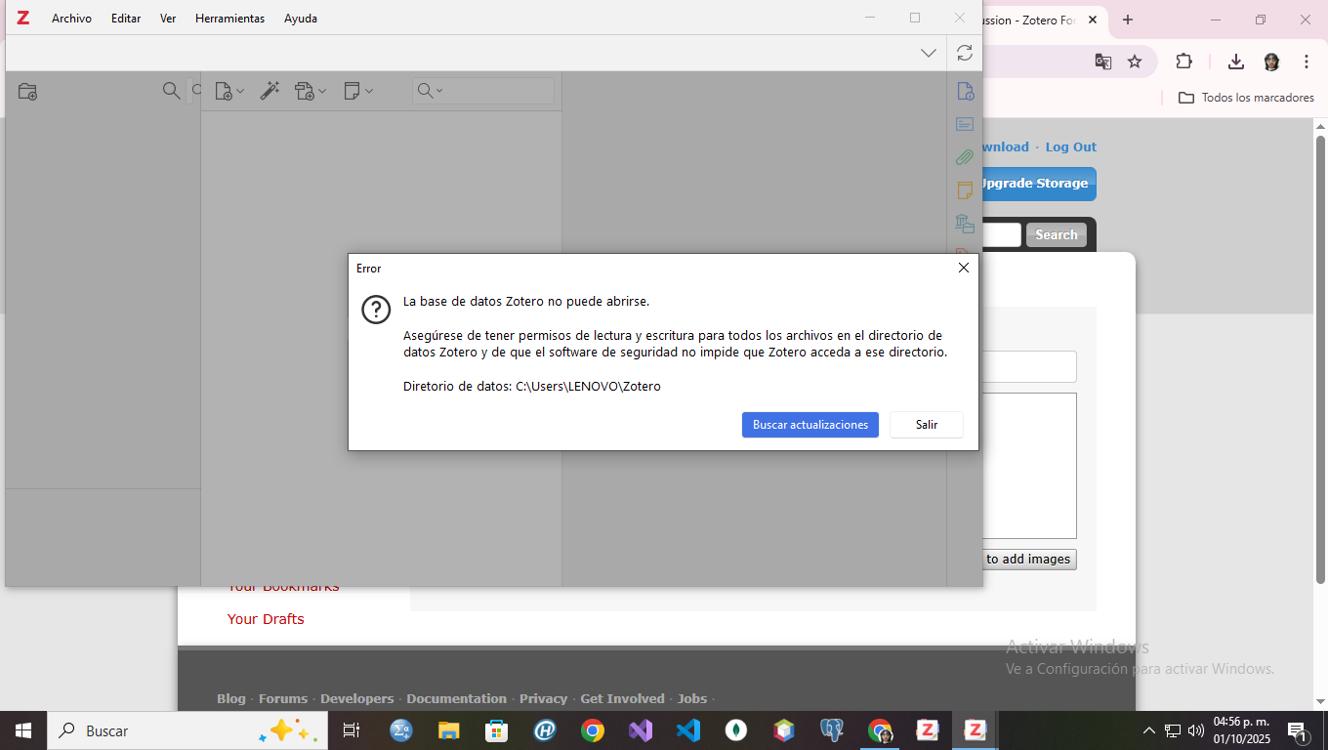Open the Chrome downloads icon
1328x750 pixels.
pos(1236,62)
